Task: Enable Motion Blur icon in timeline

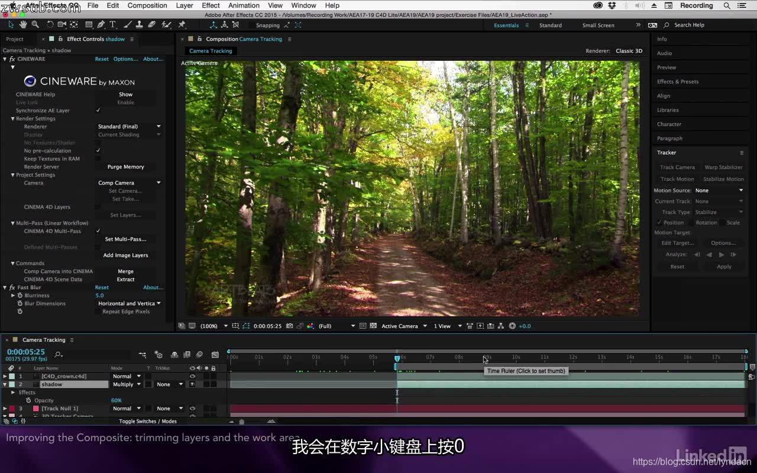Action: (199, 355)
